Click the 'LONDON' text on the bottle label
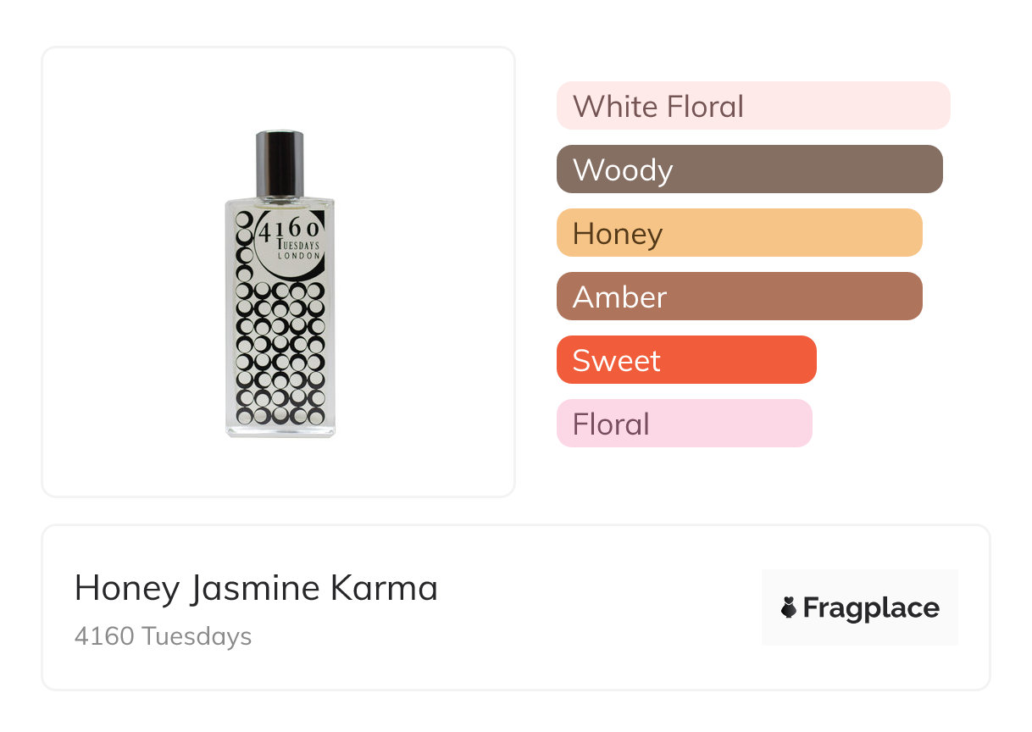1032x732 pixels. 299,256
